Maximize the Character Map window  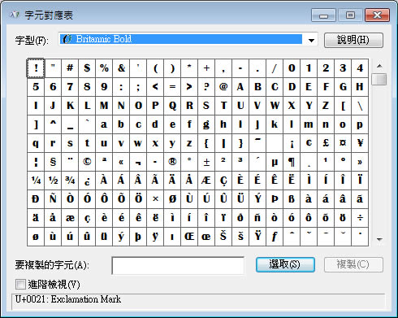(x=350, y=15)
